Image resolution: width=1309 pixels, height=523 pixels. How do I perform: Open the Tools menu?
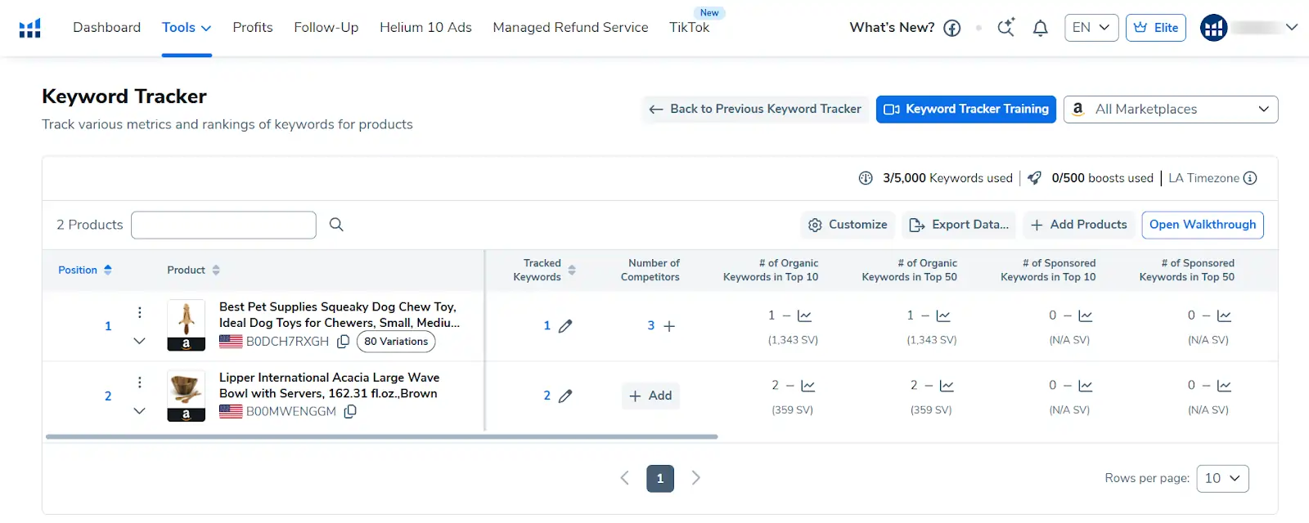coord(187,28)
